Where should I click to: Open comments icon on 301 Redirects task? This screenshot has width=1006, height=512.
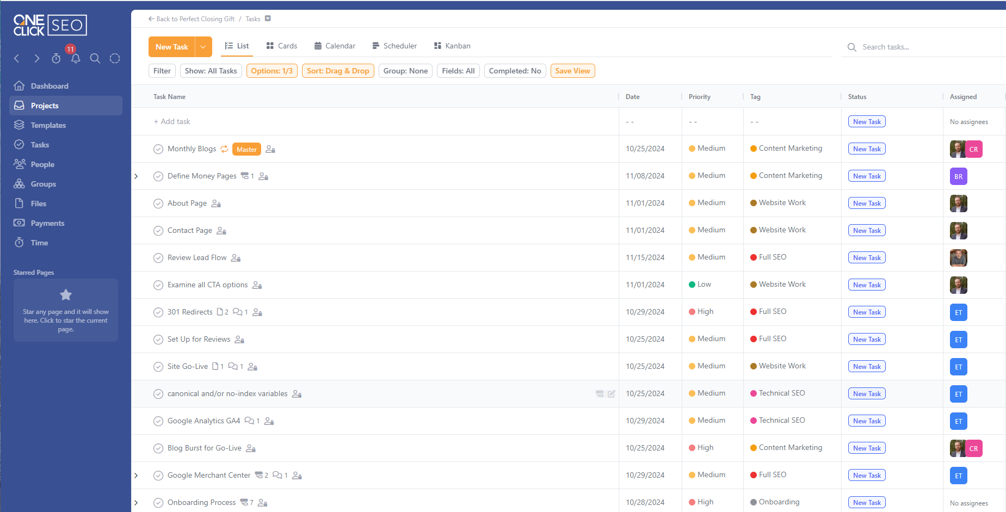pyautogui.click(x=237, y=312)
